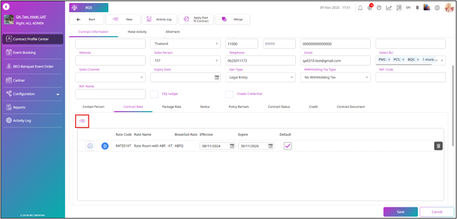Click the Activity Log sidebar icon

pos(9,120)
